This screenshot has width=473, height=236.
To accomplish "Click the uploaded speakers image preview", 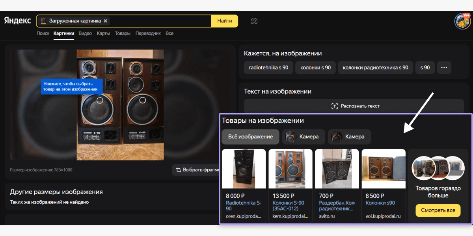I will click(120, 105).
